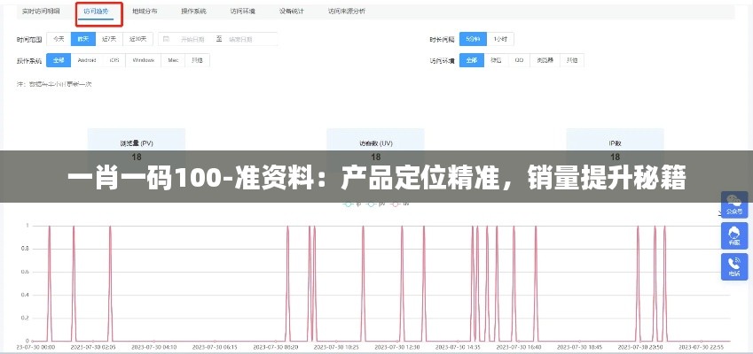Screen dimensions: 753x354
Task: Go to the 访问来源分析 tab
Action: pyautogui.click(x=346, y=12)
